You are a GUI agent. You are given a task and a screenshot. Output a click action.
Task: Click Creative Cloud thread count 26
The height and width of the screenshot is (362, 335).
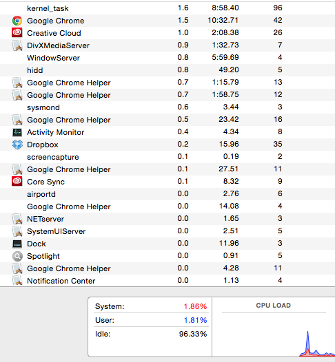pyautogui.click(x=278, y=32)
